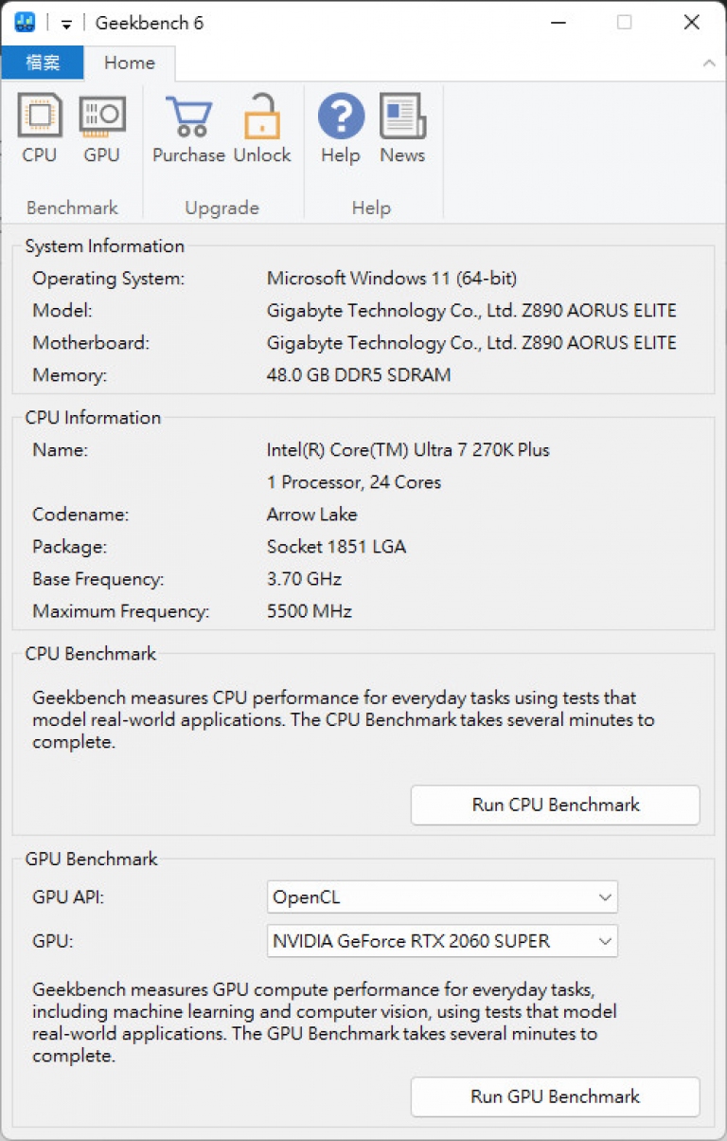Switch to the Home ribbon tab
Image resolution: width=727 pixels, height=1141 pixels.
coord(130,63)
